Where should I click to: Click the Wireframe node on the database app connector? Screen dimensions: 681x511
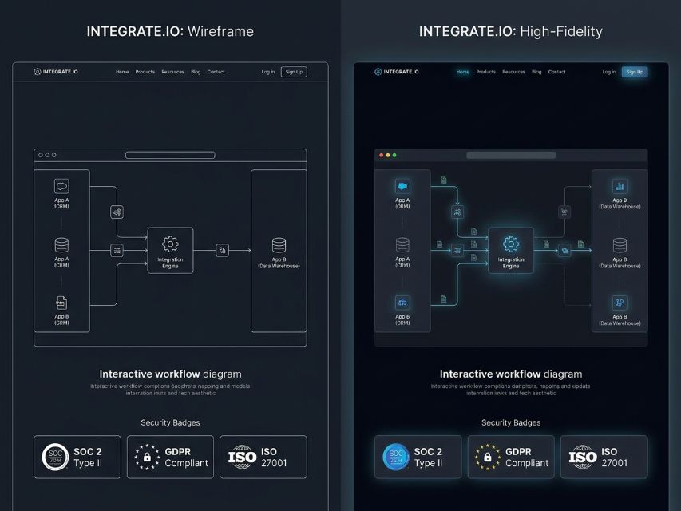(x=117, y=250)
